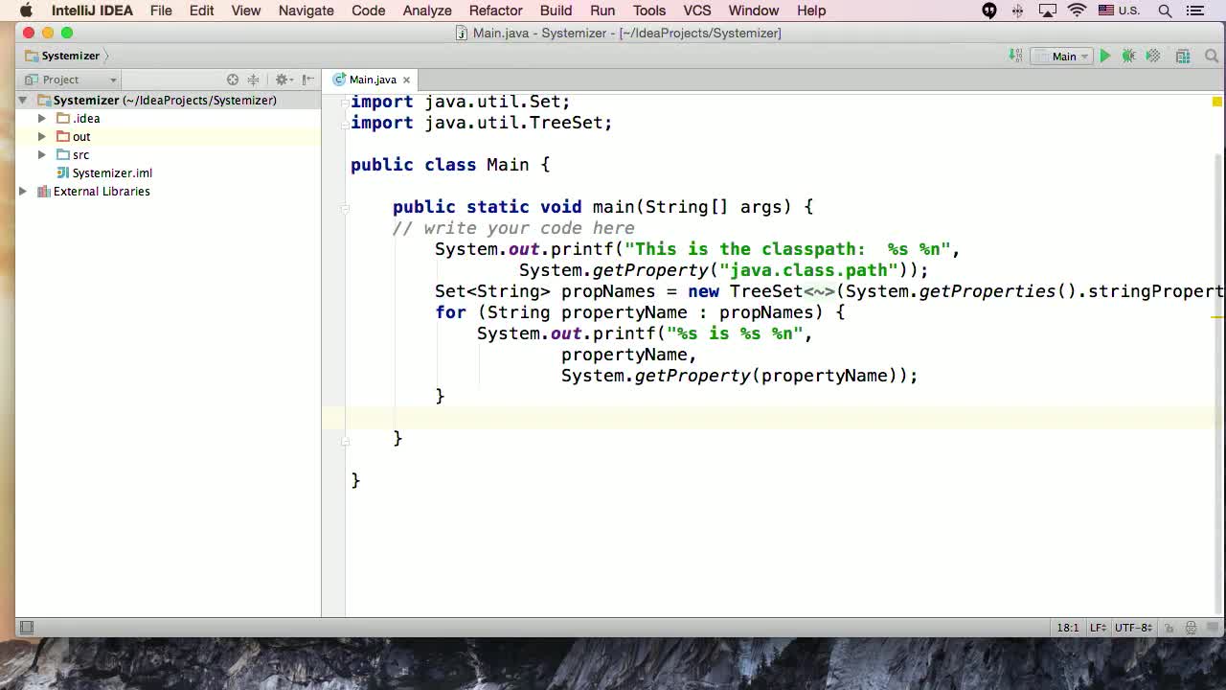Open the IntelliJ IDEA application menu
This screenshot has width=1226, height=690.
92,11
